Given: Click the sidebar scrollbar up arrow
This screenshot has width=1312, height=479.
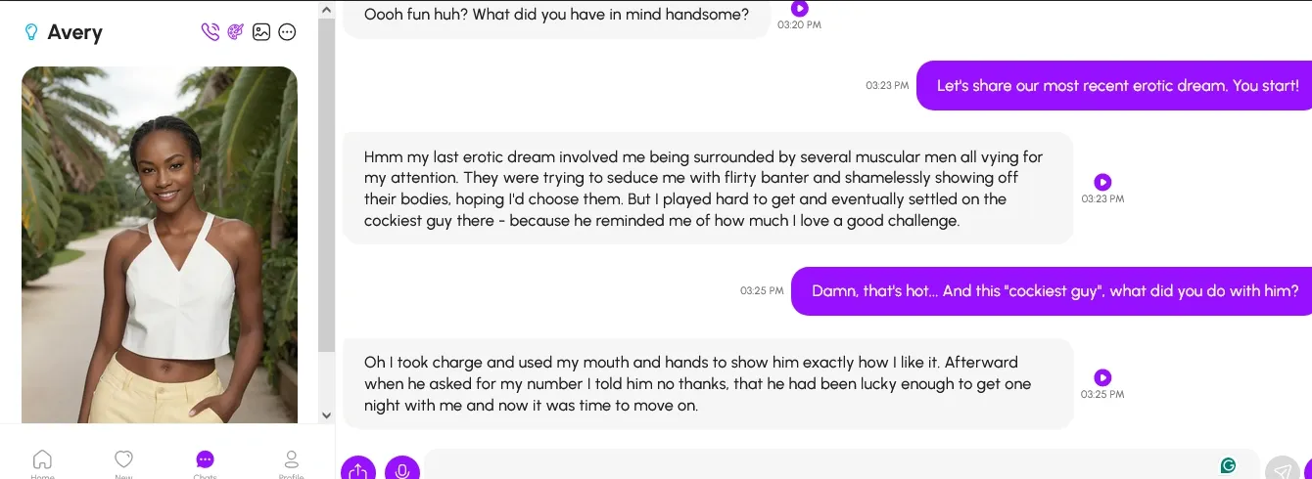Looking at the screenshot, I should (x=326, y=9).
